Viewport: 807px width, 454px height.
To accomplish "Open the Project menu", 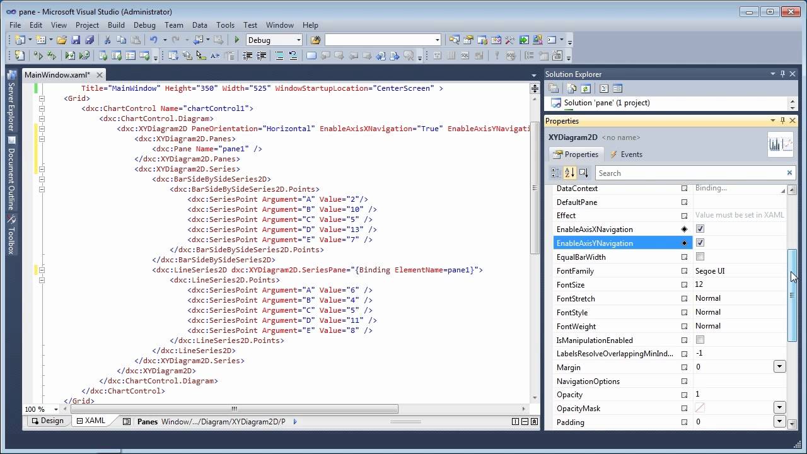I will click(87, 25).
